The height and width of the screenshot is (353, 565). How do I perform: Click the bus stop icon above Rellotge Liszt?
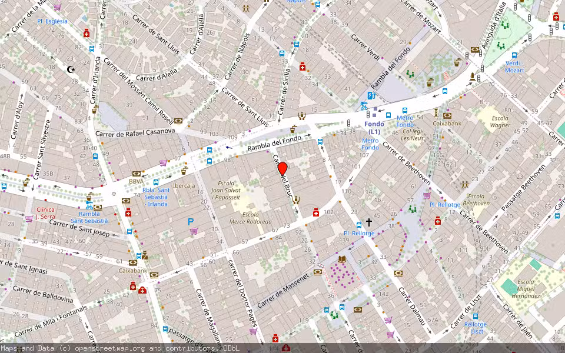click(476, 317)
